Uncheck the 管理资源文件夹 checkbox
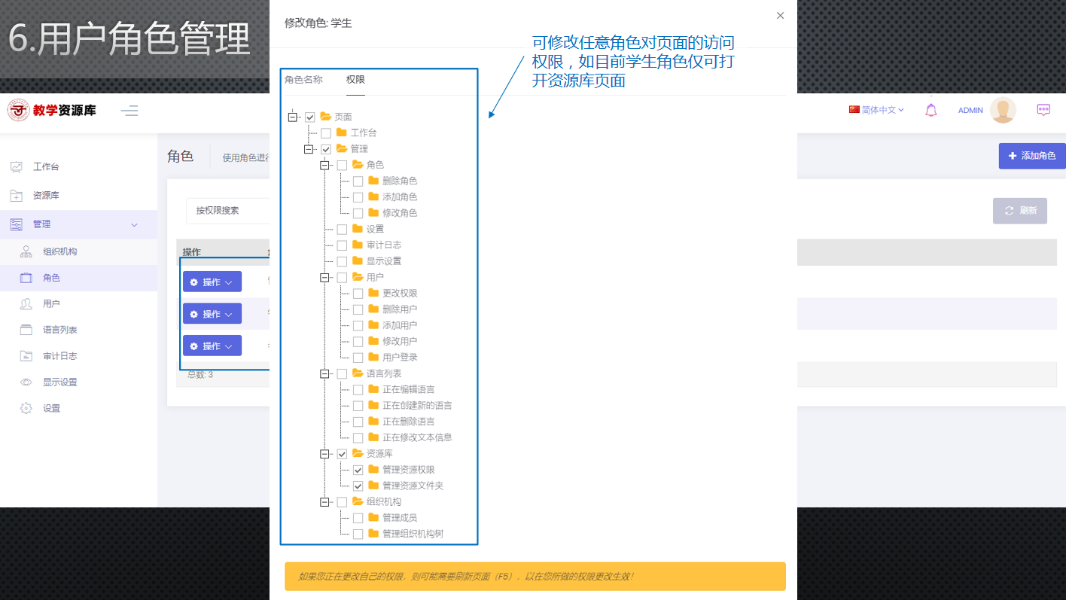This screenshot has width=1066, height=600. 358,486
